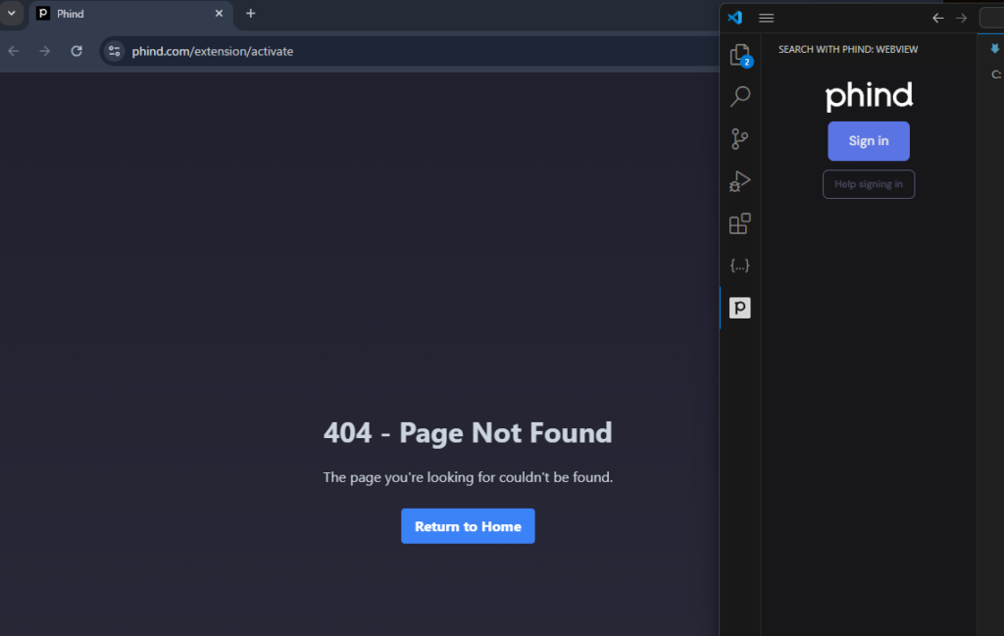Click the browser back arrow
The height and width of the screenshot is (636, 1004).
[x=14, y=51]
